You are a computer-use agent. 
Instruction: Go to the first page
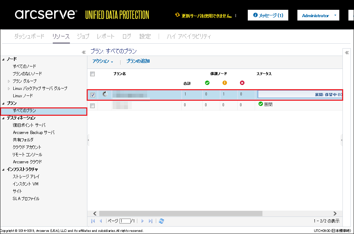(93, 221)
